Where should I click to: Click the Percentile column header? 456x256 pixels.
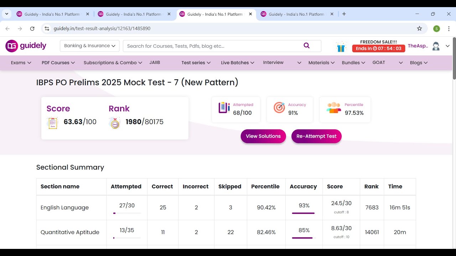tap(265, 186)
